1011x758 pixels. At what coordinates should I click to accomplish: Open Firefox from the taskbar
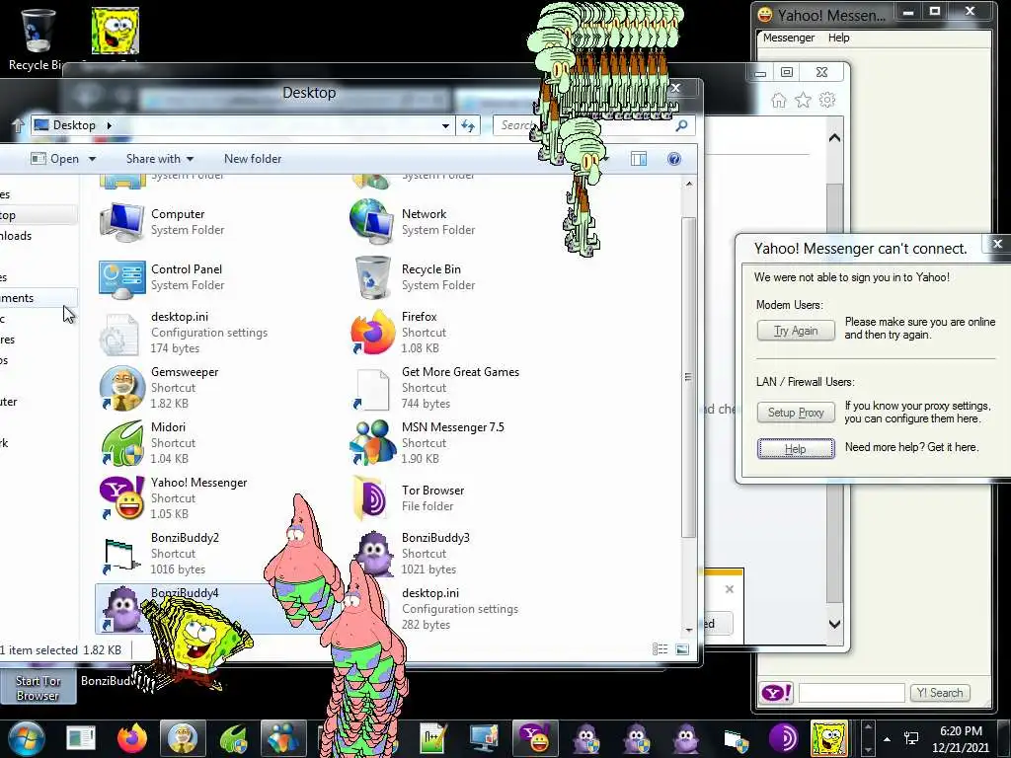pyautogui.click(x=132, y=738)
